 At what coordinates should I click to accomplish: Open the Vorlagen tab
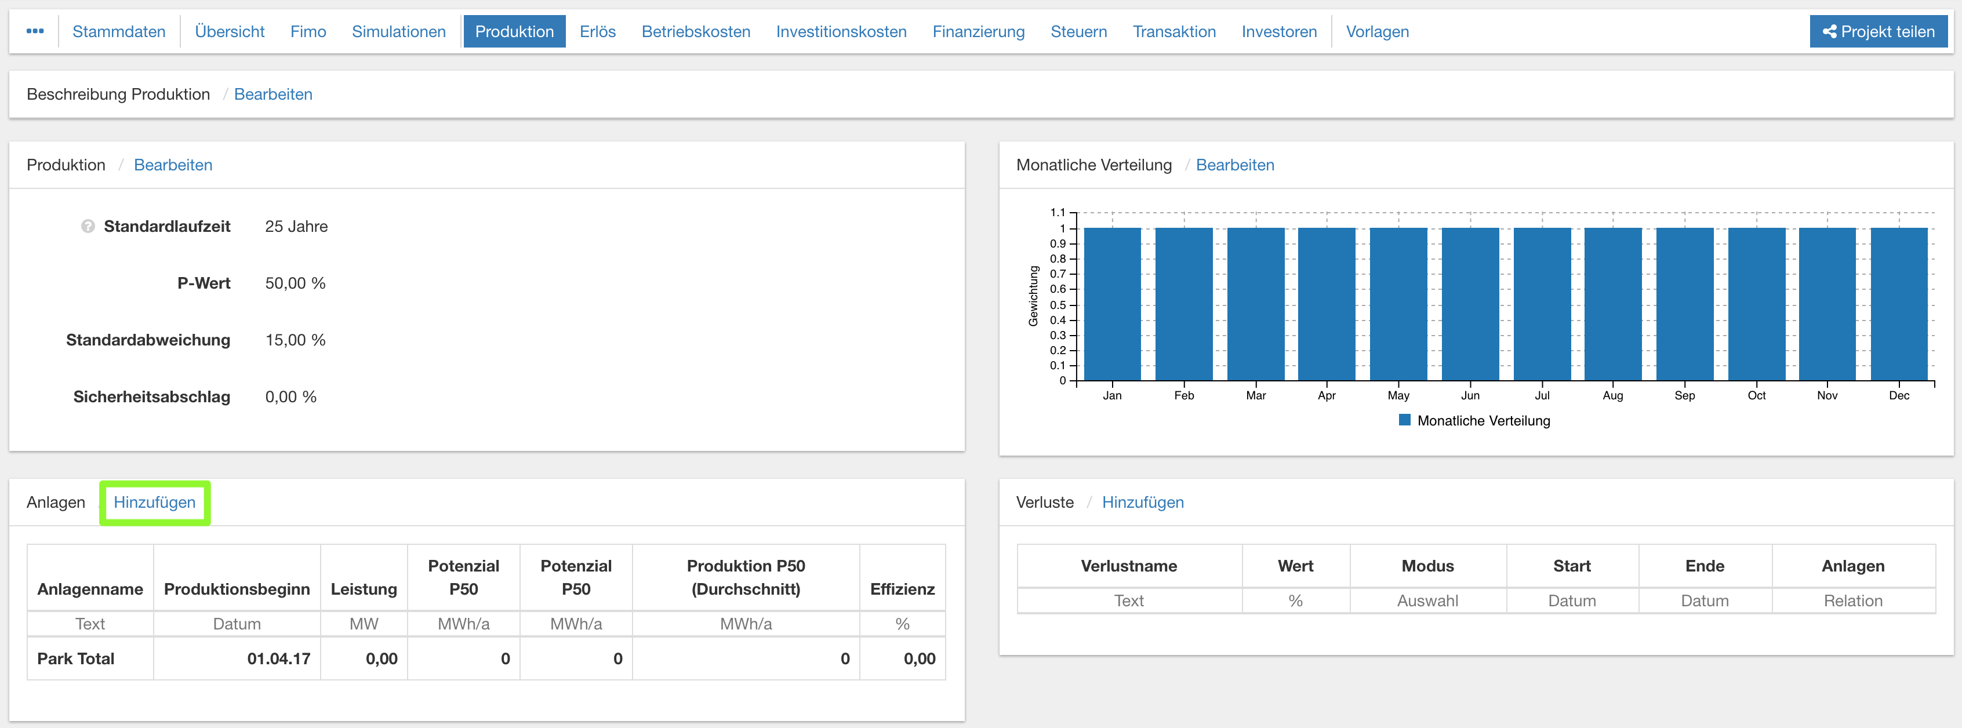tap(1376, 31)
